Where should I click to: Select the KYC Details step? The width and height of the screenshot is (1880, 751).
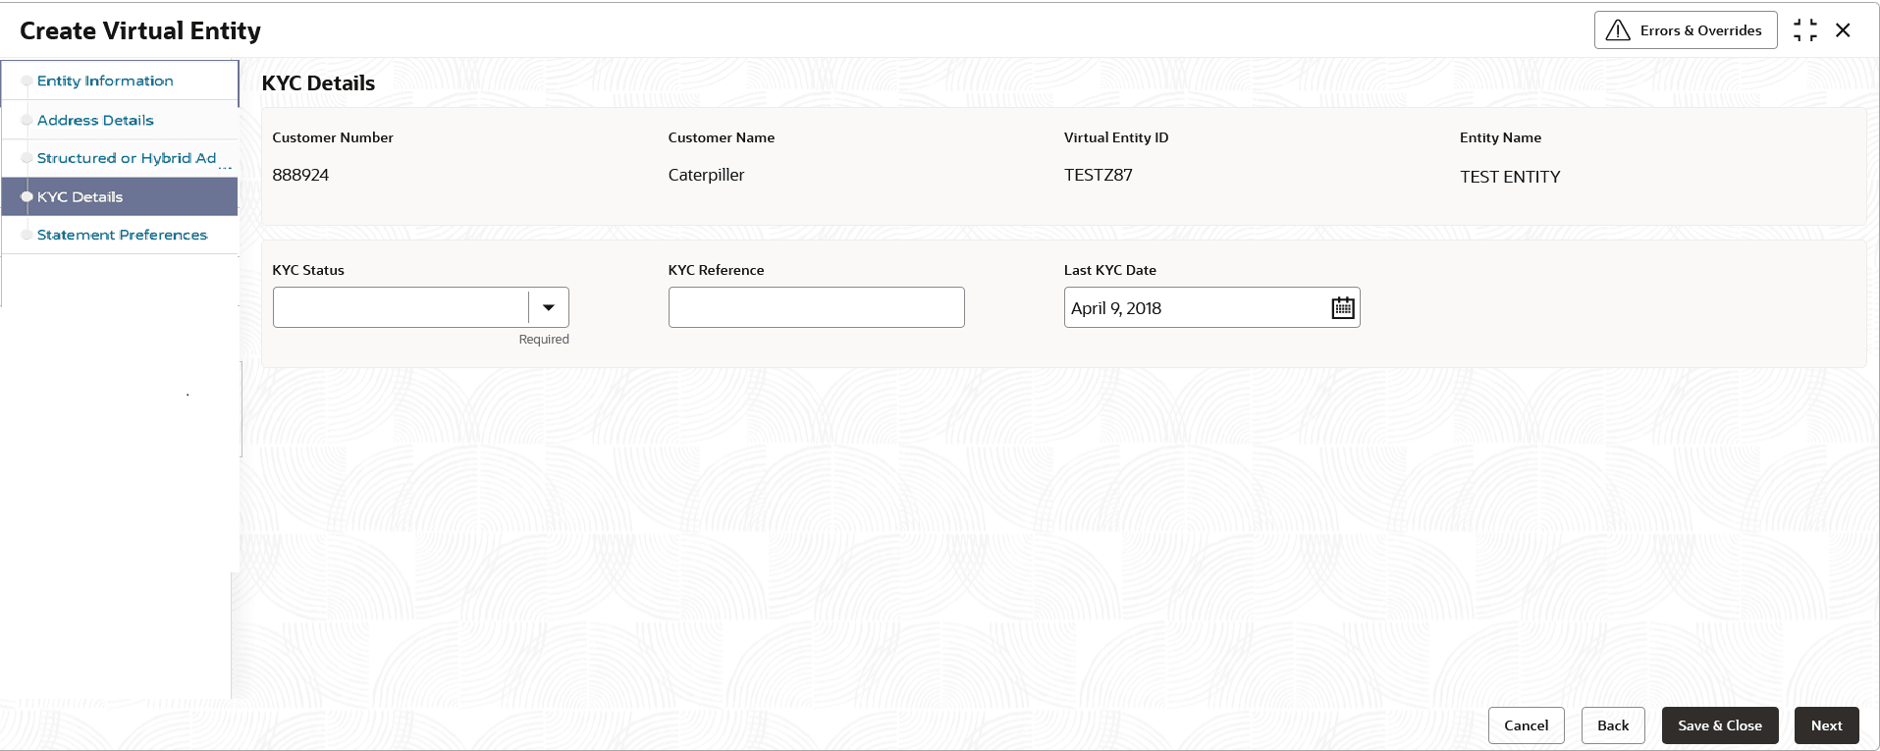click(x=81, y=197)
